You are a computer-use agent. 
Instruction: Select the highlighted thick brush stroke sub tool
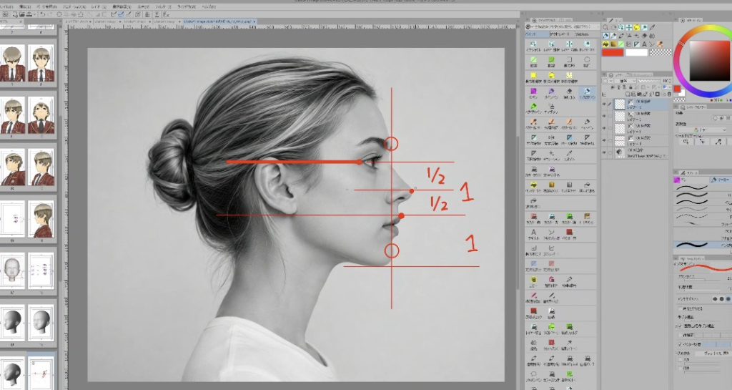pyautogui.click(x=703, y=245)
